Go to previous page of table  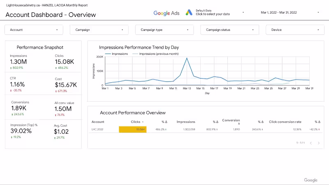[310, 143]
